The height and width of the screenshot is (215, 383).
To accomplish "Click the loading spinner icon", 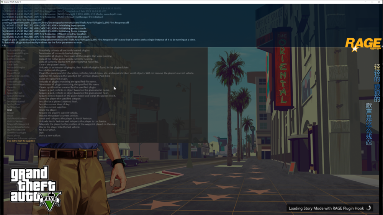I will click(369, 208).
